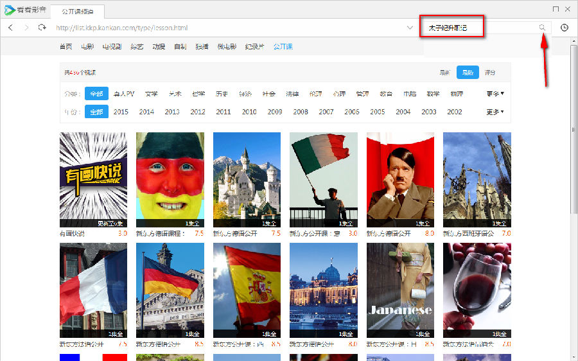Open the history clock icon
This screenshot has height=361, width=578.
[565, 28]
